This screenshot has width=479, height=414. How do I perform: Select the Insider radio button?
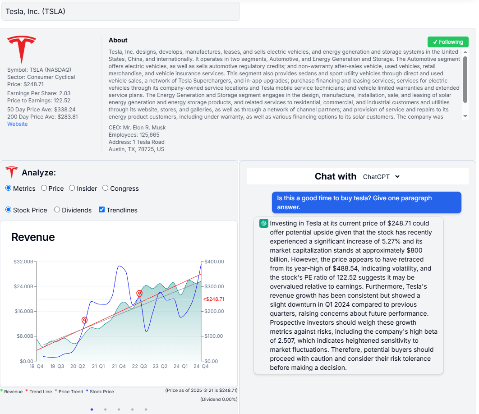(x=72, y=188)
